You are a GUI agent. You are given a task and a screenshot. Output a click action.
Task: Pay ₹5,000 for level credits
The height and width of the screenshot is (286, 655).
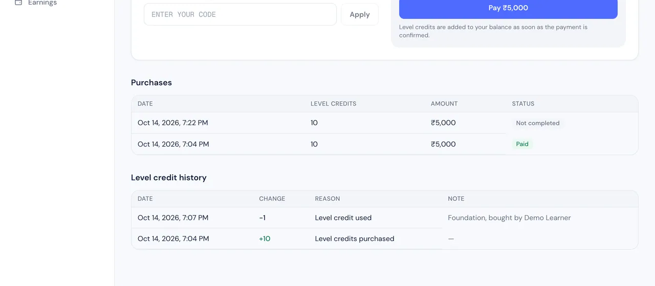pyautogui.click(x=508, y=8)
